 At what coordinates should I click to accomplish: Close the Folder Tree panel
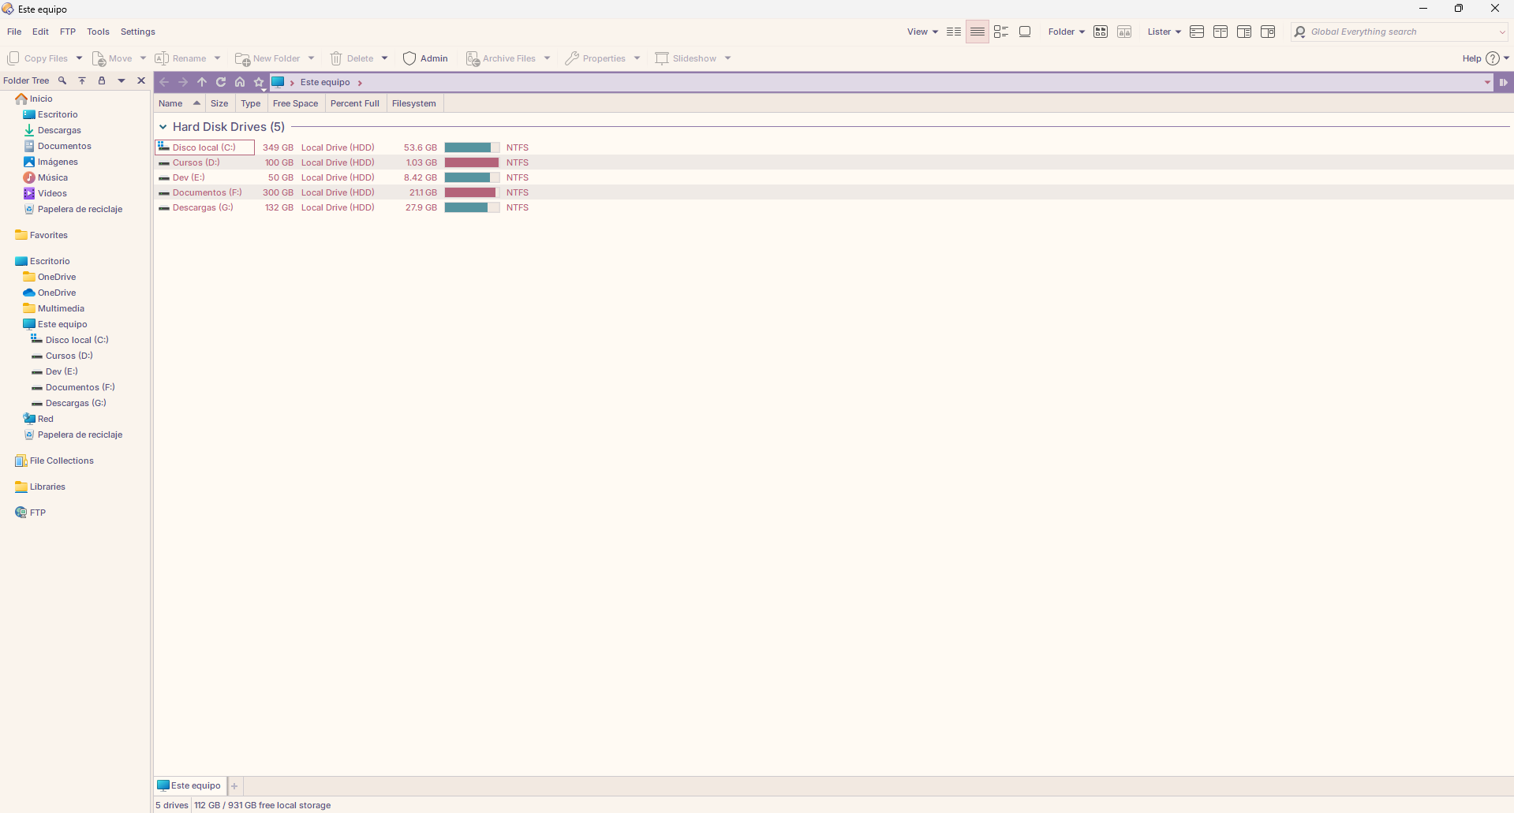coord(141,80)
